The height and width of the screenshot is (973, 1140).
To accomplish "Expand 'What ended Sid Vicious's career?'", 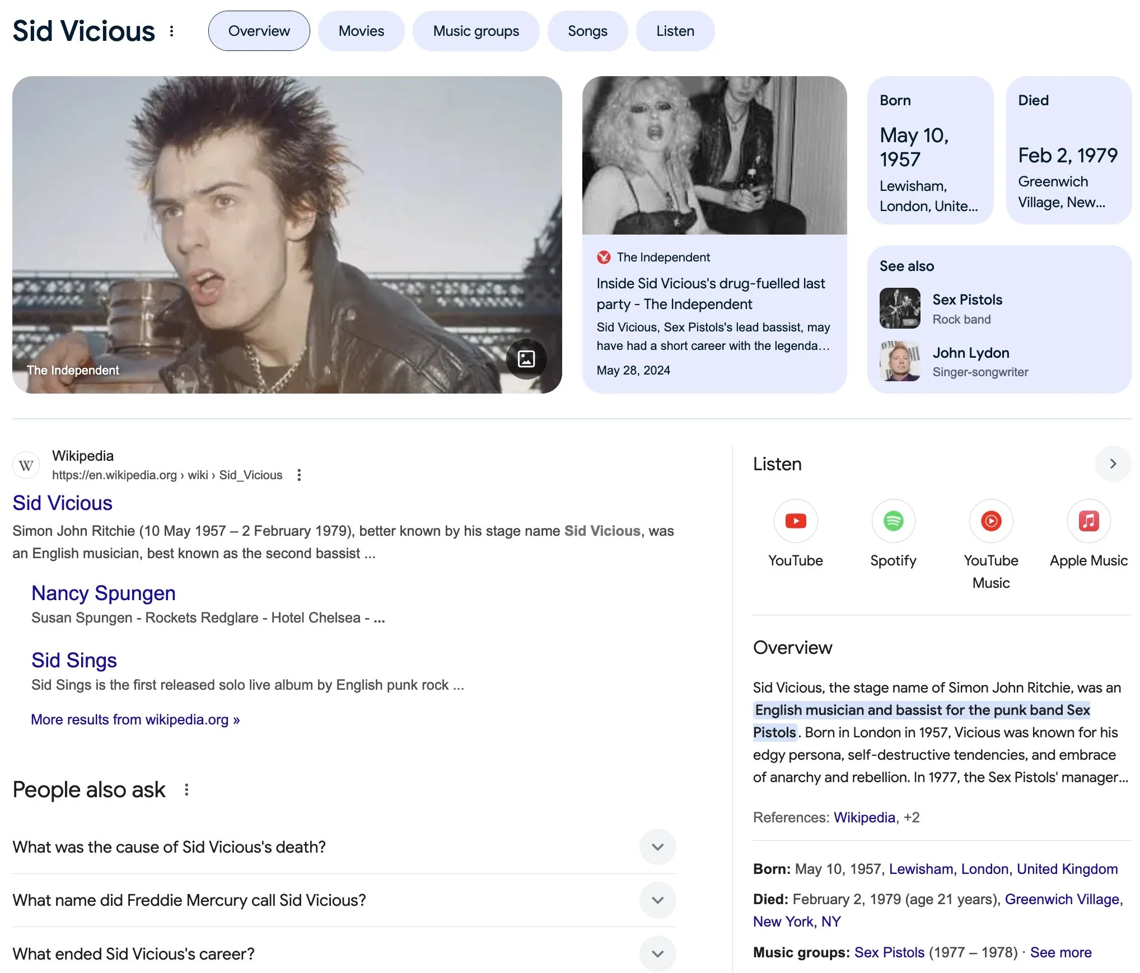I will [x=657, y=953].
